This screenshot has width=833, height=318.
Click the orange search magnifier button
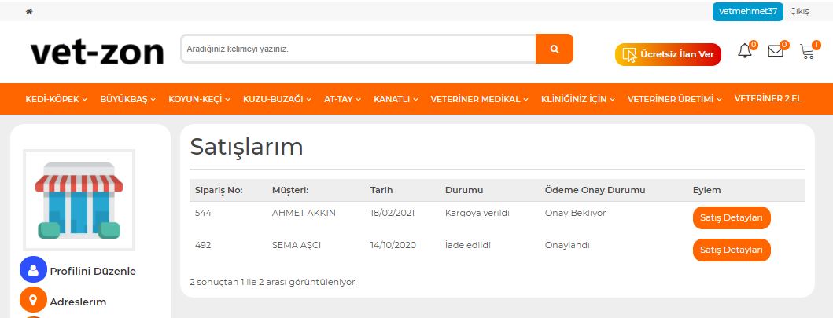[554, 49]
